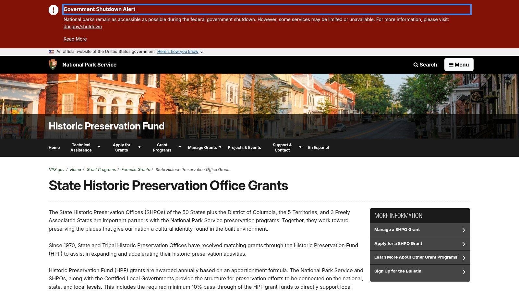Click the Government Shutdown Alert exclamation icon
Viewport: 519px width, 292px height.
[53, 9]
